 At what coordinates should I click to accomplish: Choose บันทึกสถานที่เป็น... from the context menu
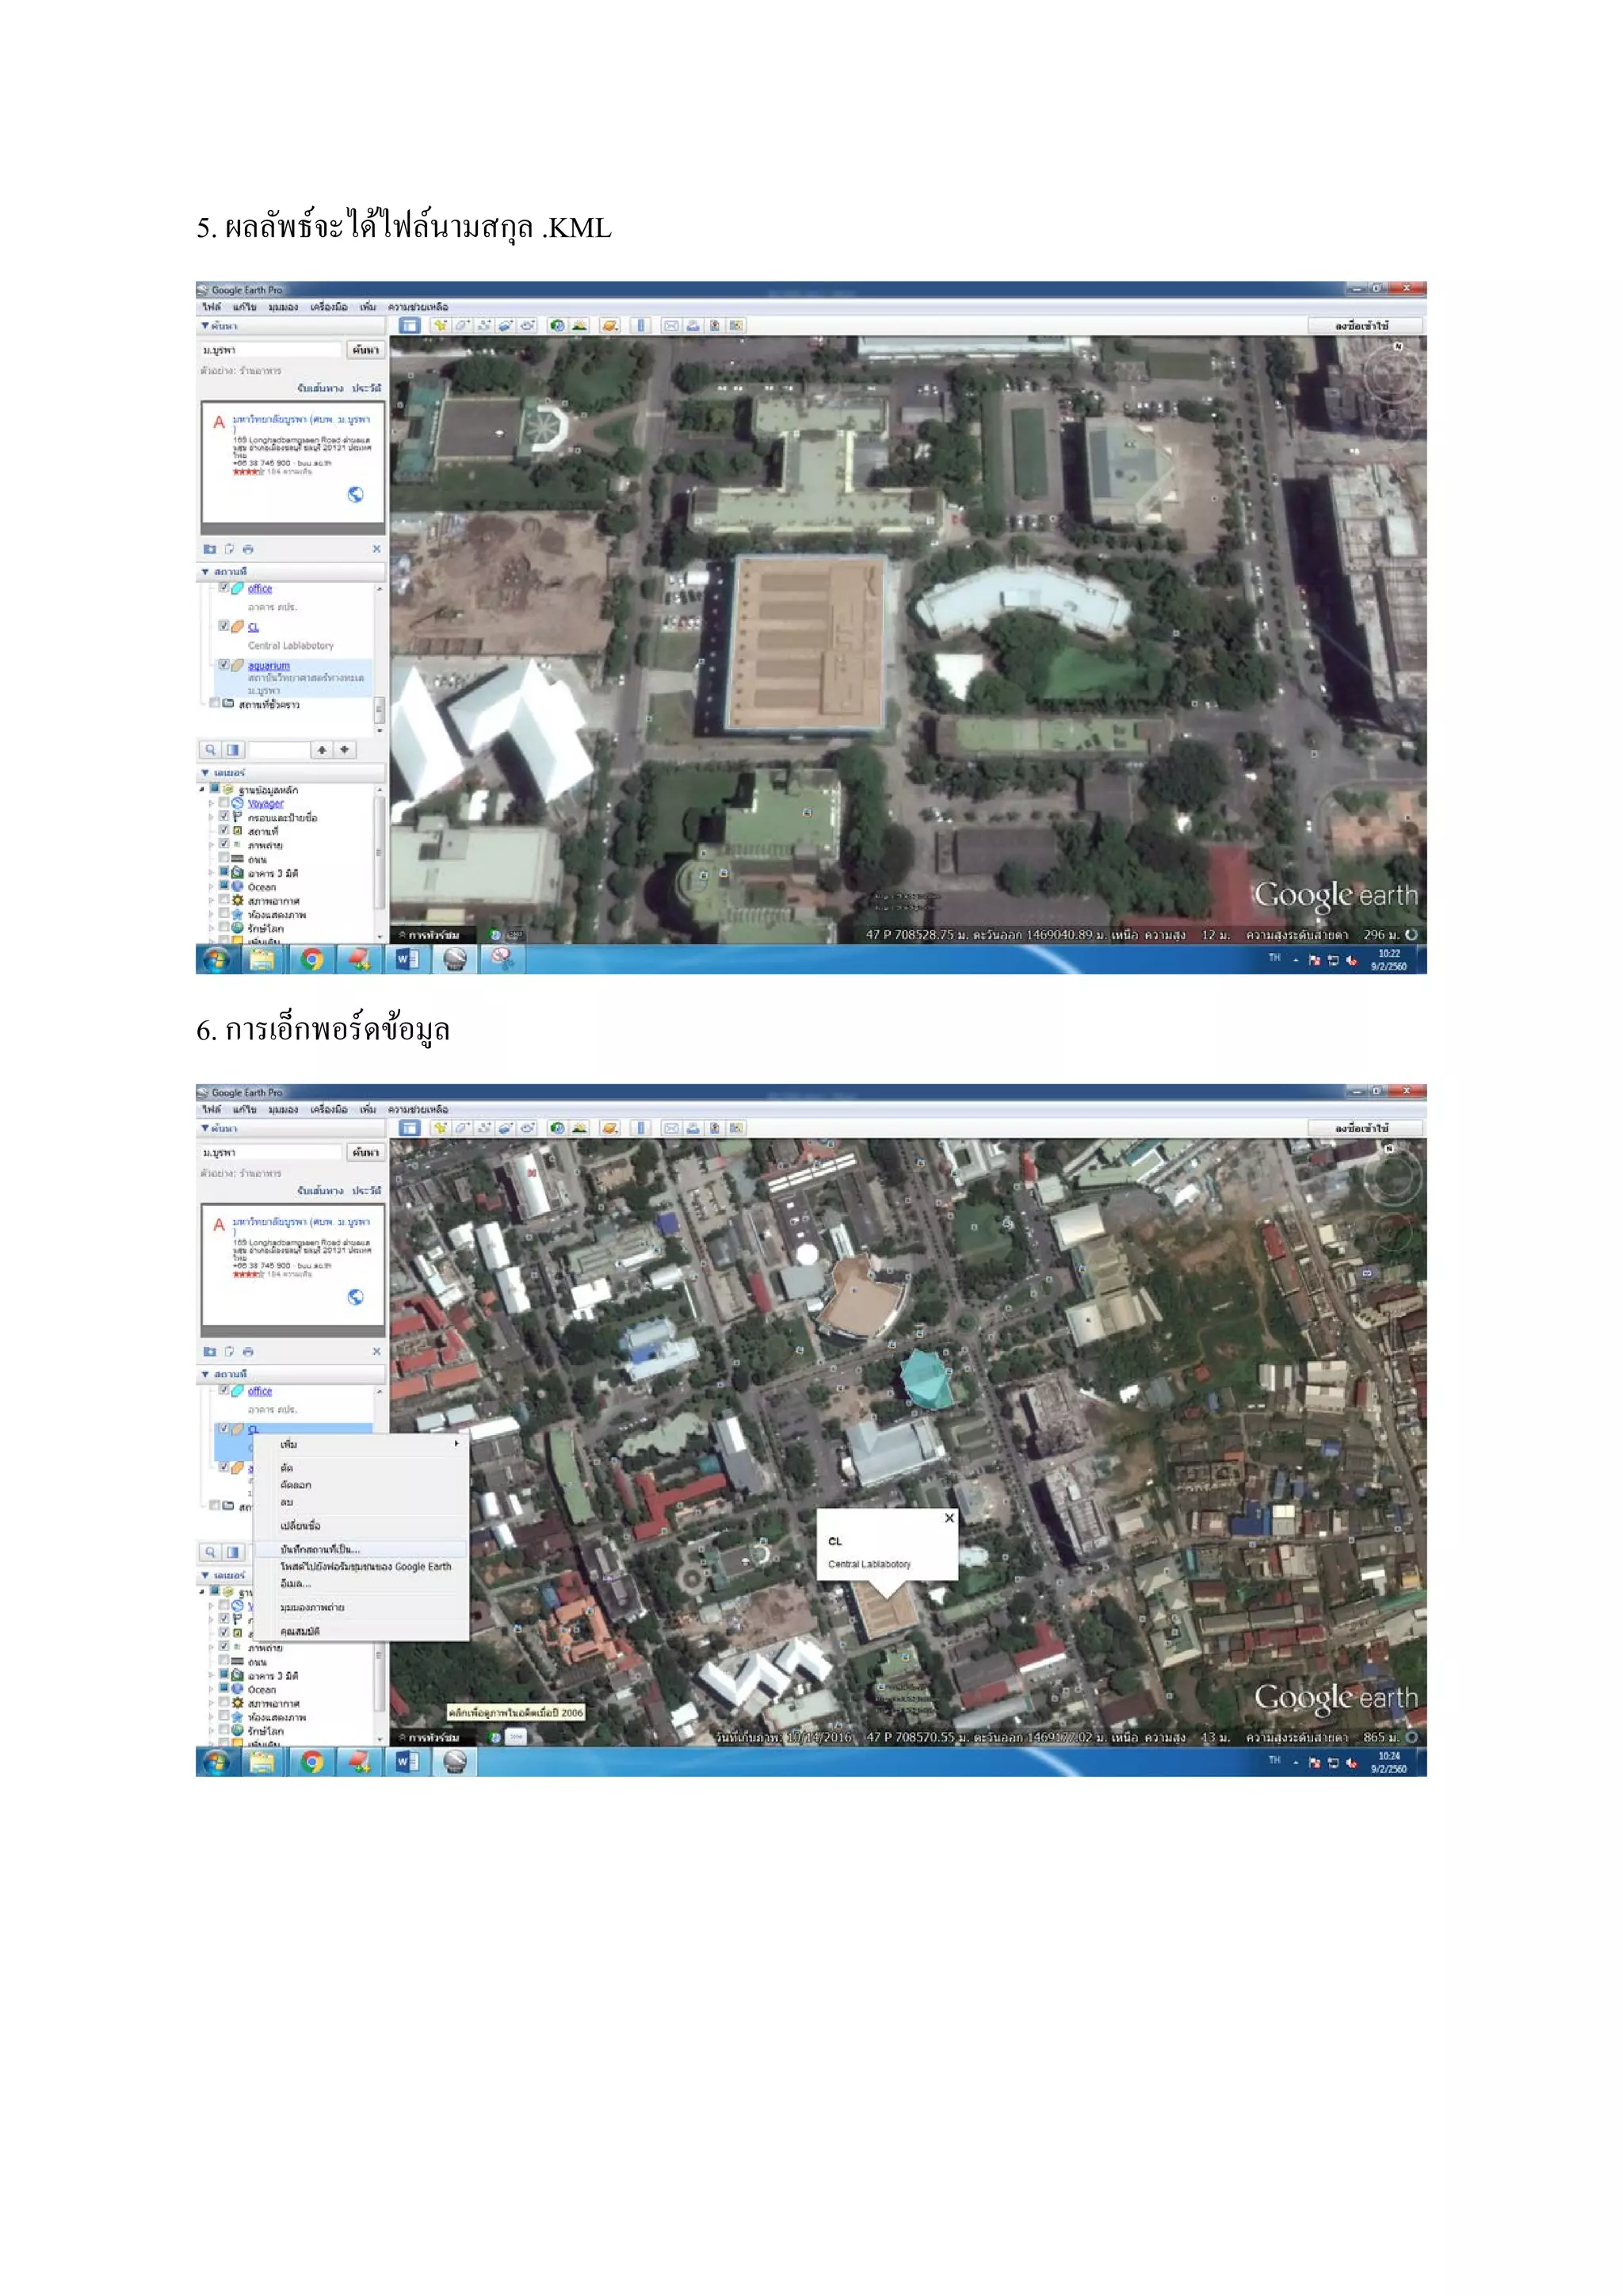tap(320, 1549)
